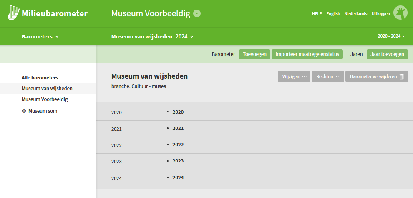Click the Milieubarometer hand logo icon

tap(14, 13)
